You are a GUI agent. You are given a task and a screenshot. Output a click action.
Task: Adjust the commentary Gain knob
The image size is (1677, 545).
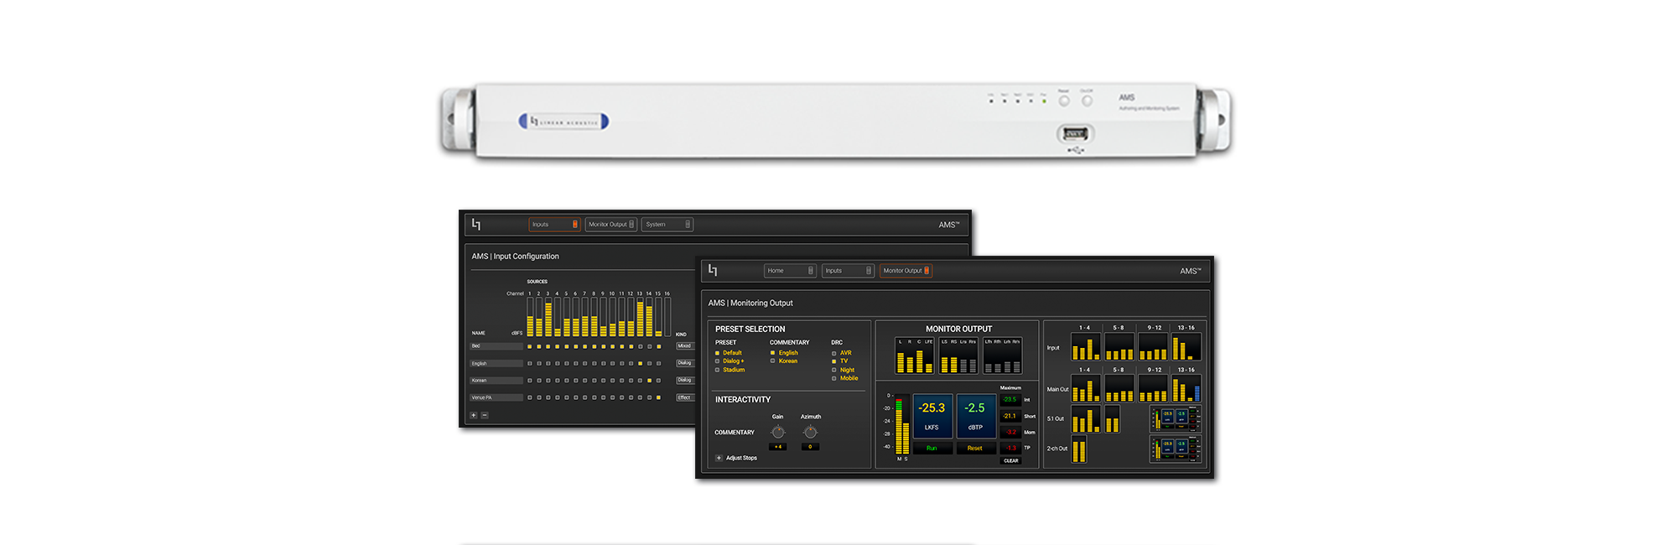click(778, 432)
